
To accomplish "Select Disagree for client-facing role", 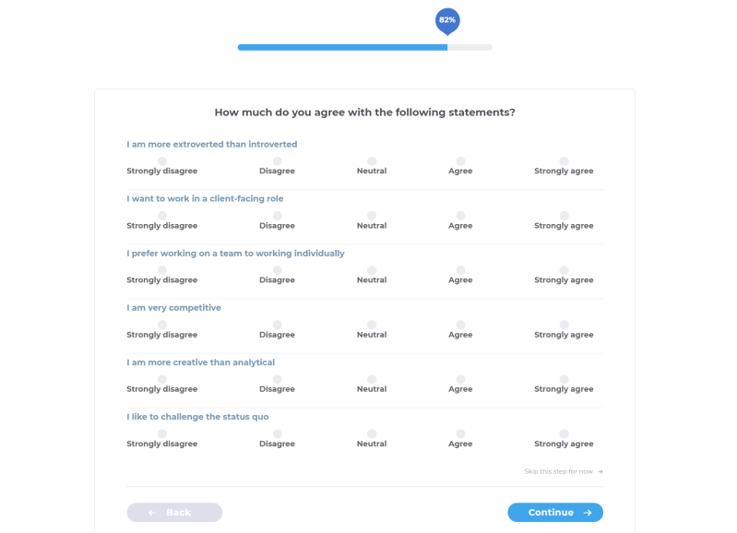I will (x=277, y=216).
